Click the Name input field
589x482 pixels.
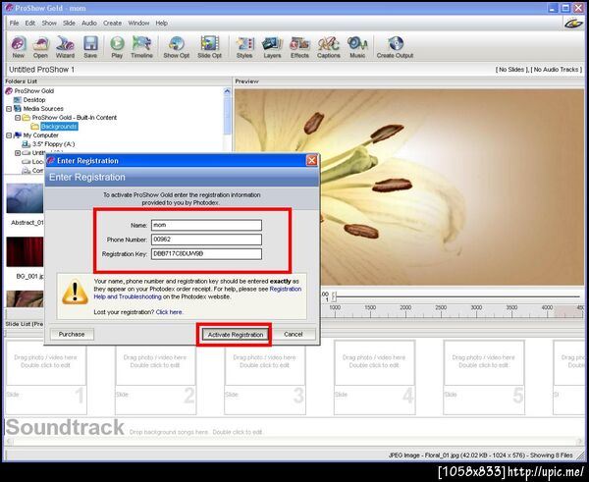tap(206, 225)
